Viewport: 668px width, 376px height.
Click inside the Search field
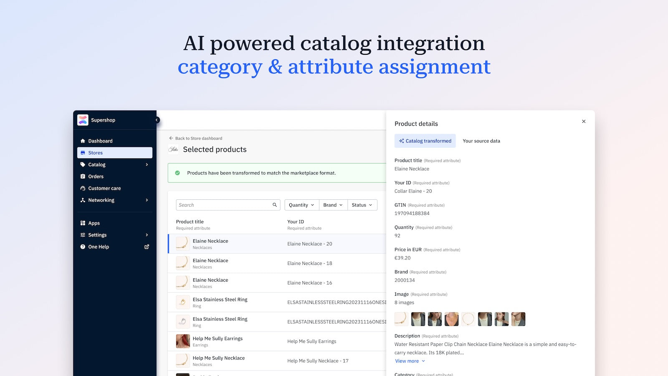[221, 205]
